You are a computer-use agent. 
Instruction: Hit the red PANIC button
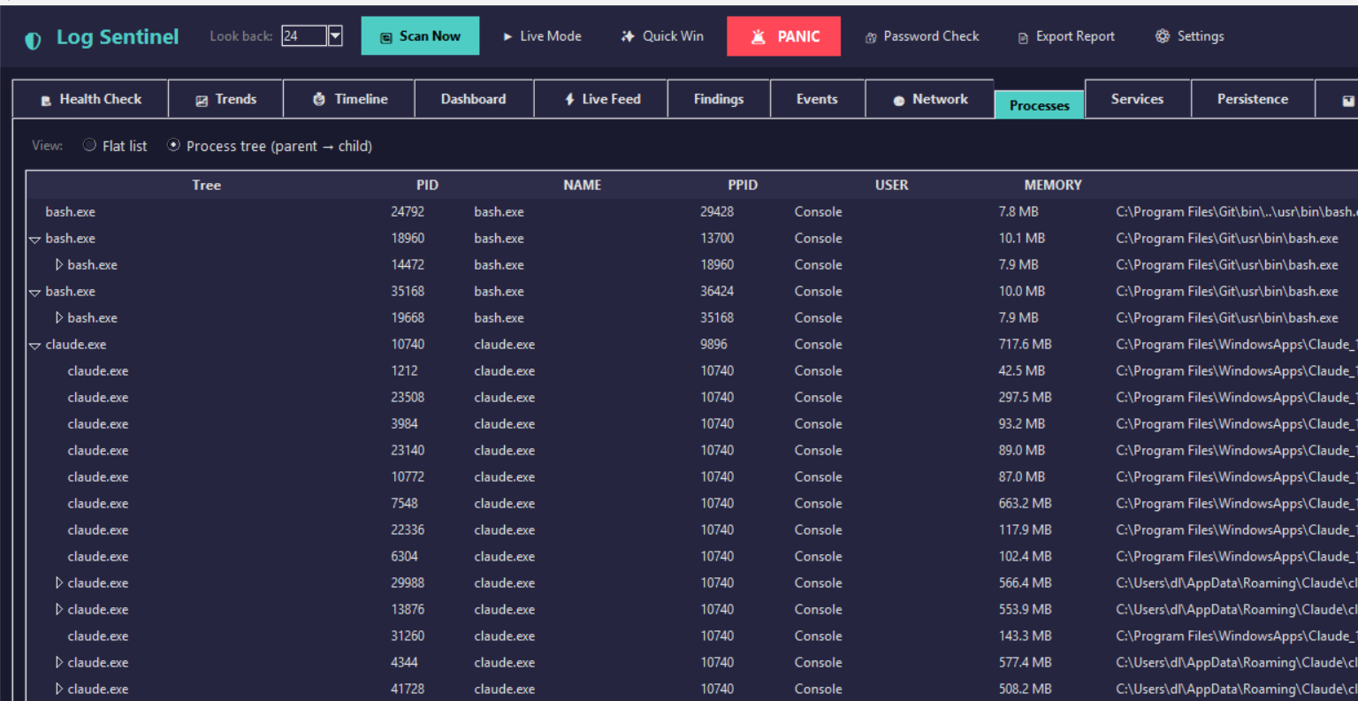(783, 36)
